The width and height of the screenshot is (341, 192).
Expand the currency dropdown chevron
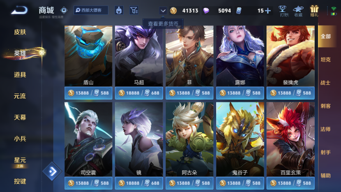pos(163,10)
